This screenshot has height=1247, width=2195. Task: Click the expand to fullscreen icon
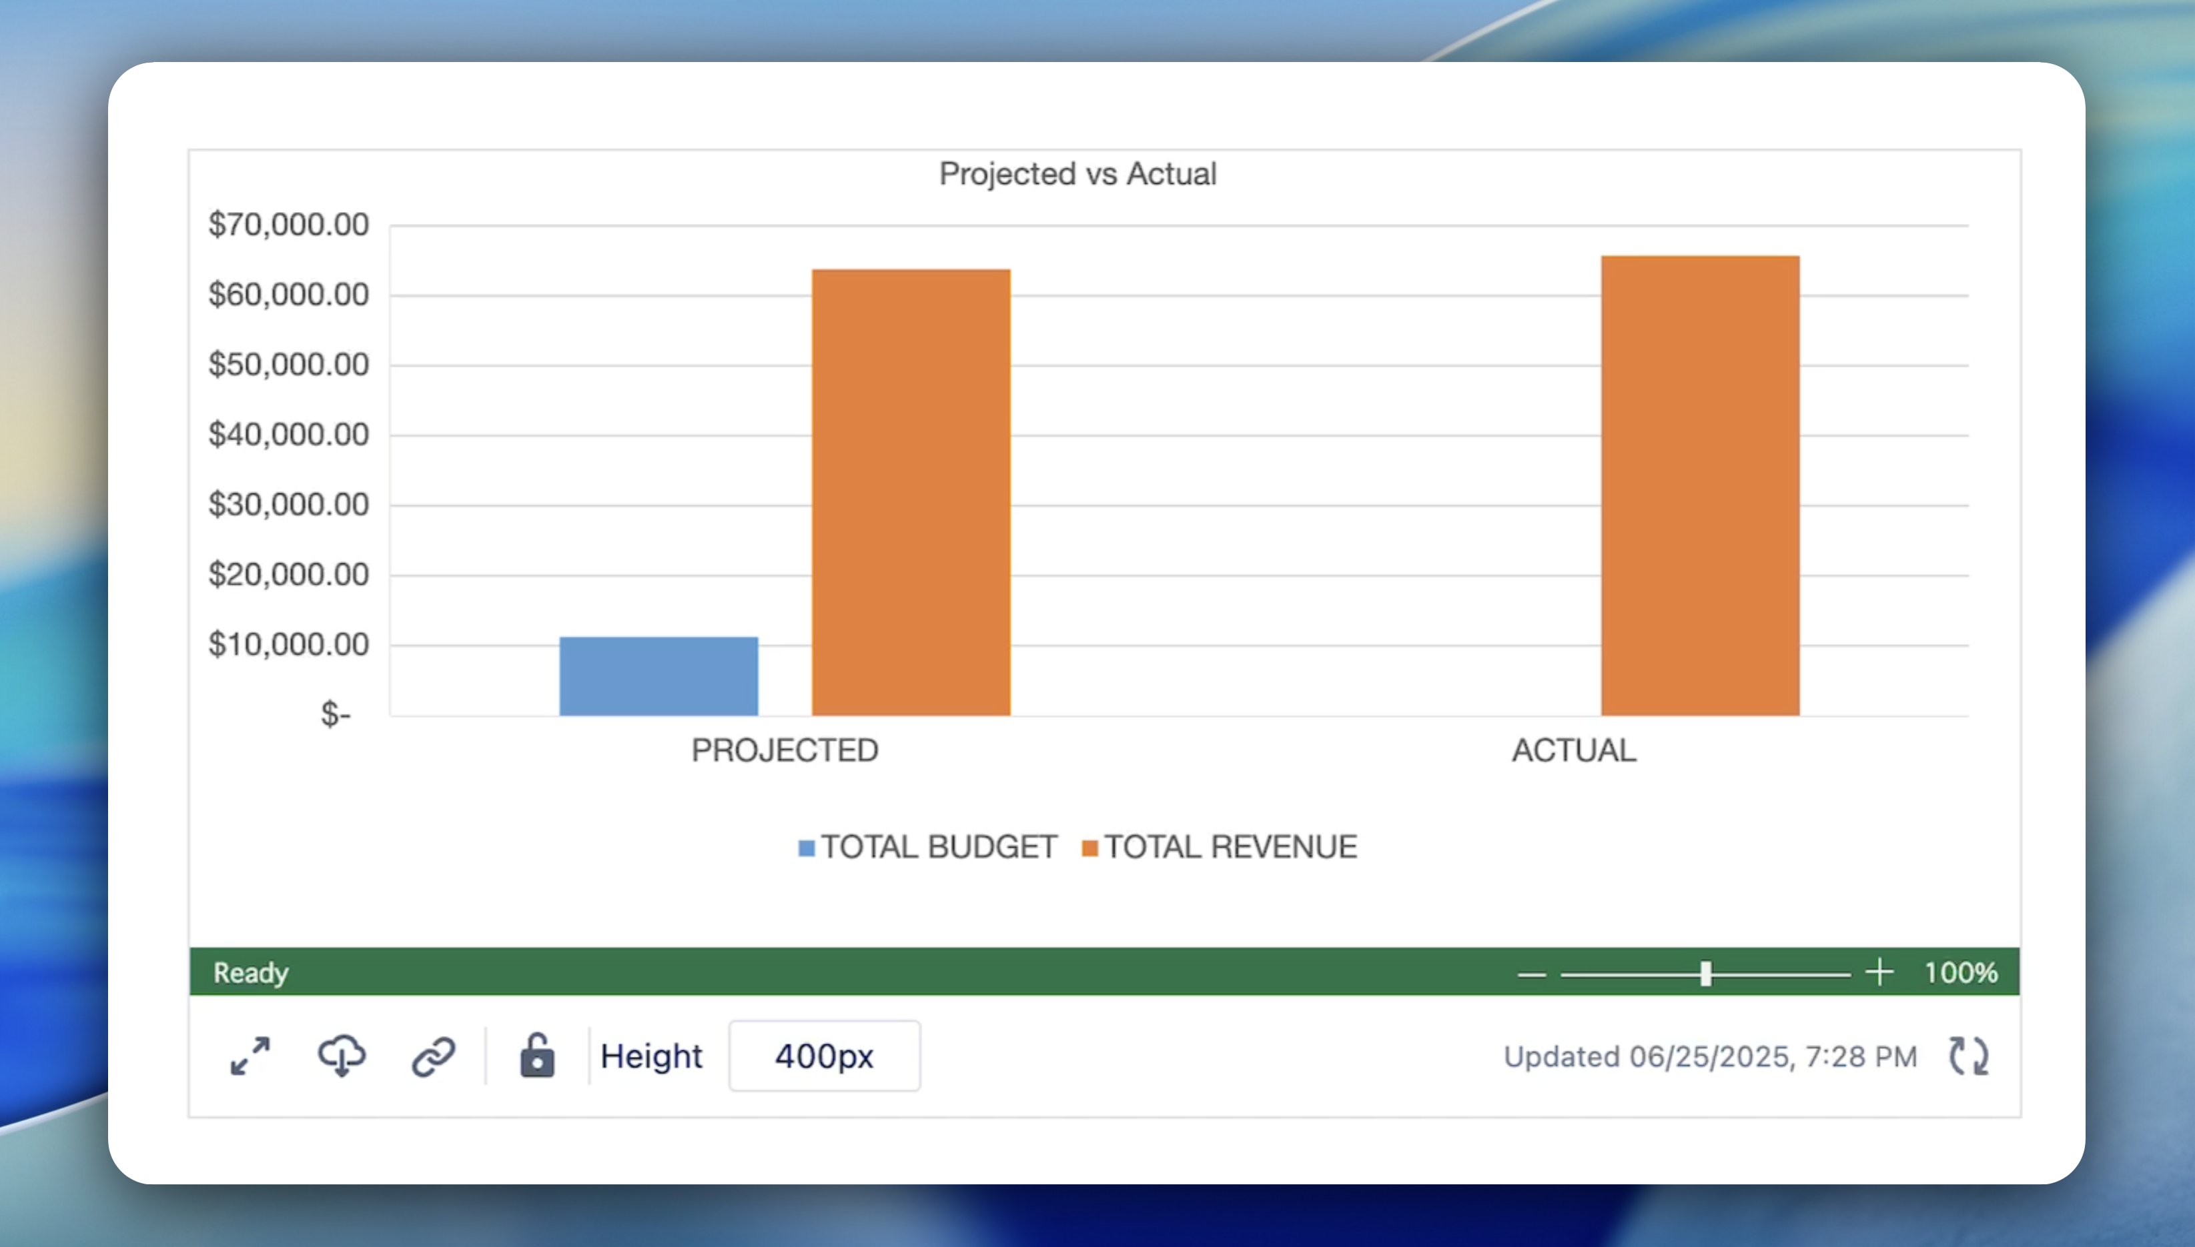[x=250, y=1056]
